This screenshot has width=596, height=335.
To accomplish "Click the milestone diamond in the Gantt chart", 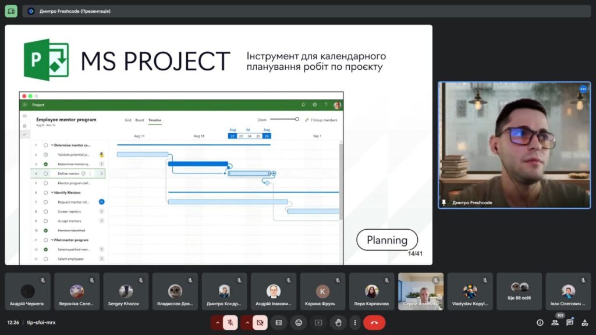I will 267,183.
